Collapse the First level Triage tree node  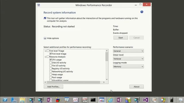pos(45,51)
